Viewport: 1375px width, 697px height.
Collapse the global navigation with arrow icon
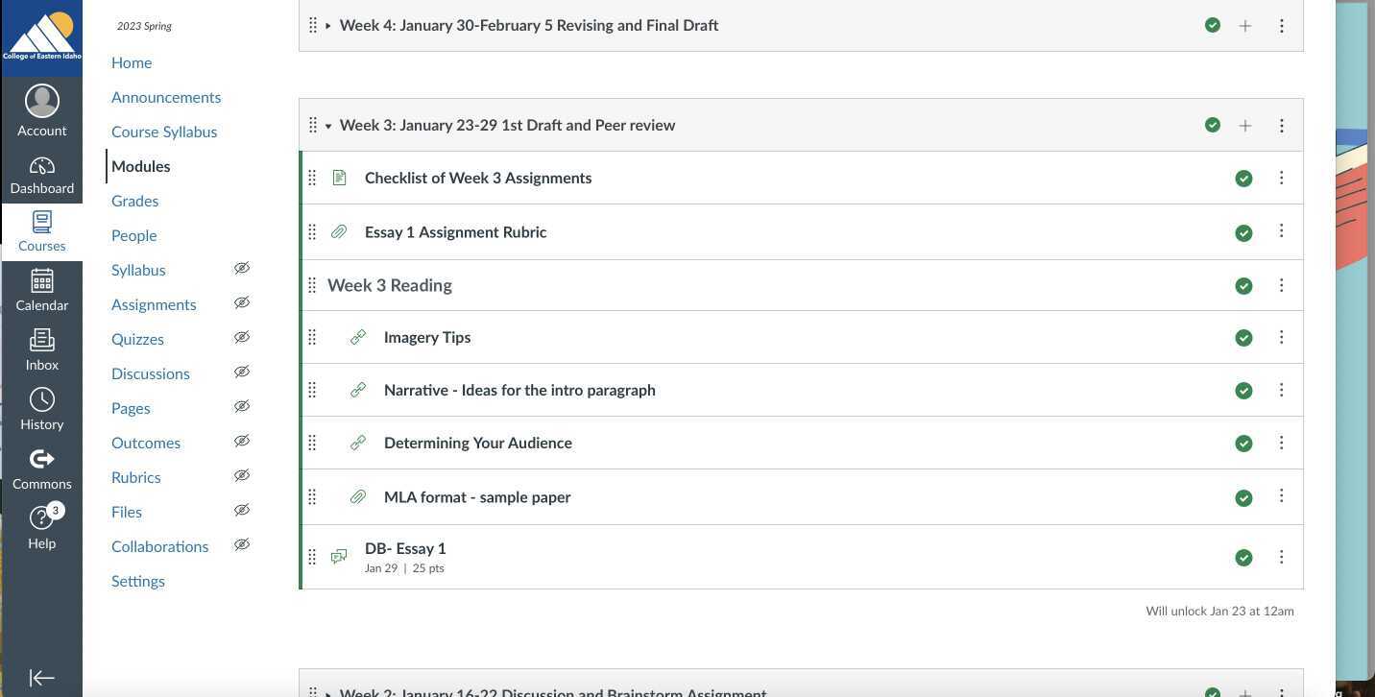(x=41, y=678)
